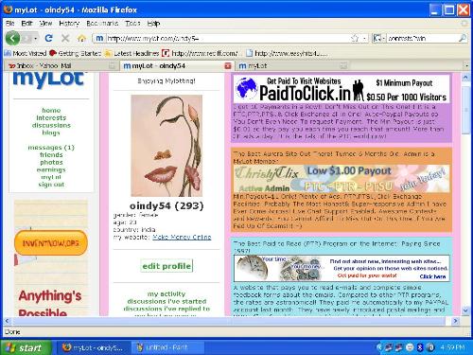Click the oindy54 profile picture
Image resolution: width=473 pixels, height=355 pixels.
166,146
